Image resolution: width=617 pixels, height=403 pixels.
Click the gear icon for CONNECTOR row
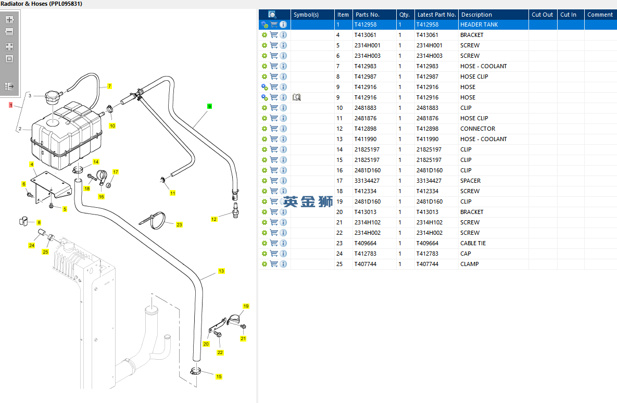tap(265, 129)
